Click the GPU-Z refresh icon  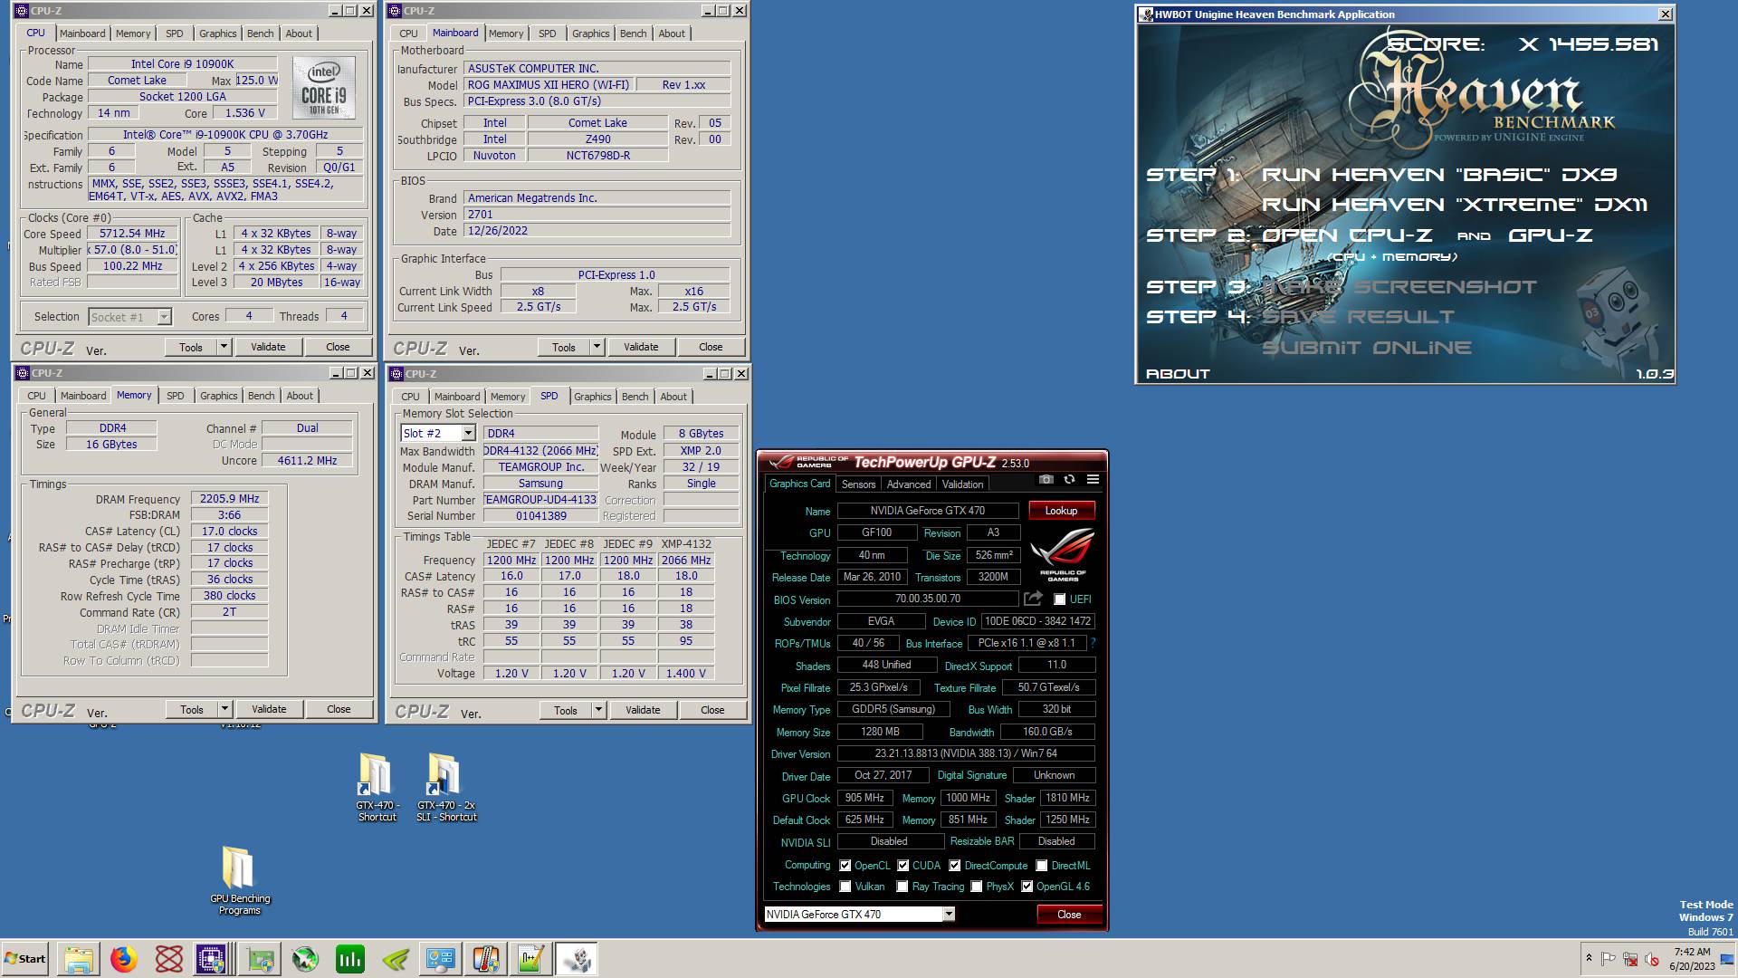(1069, 479)
